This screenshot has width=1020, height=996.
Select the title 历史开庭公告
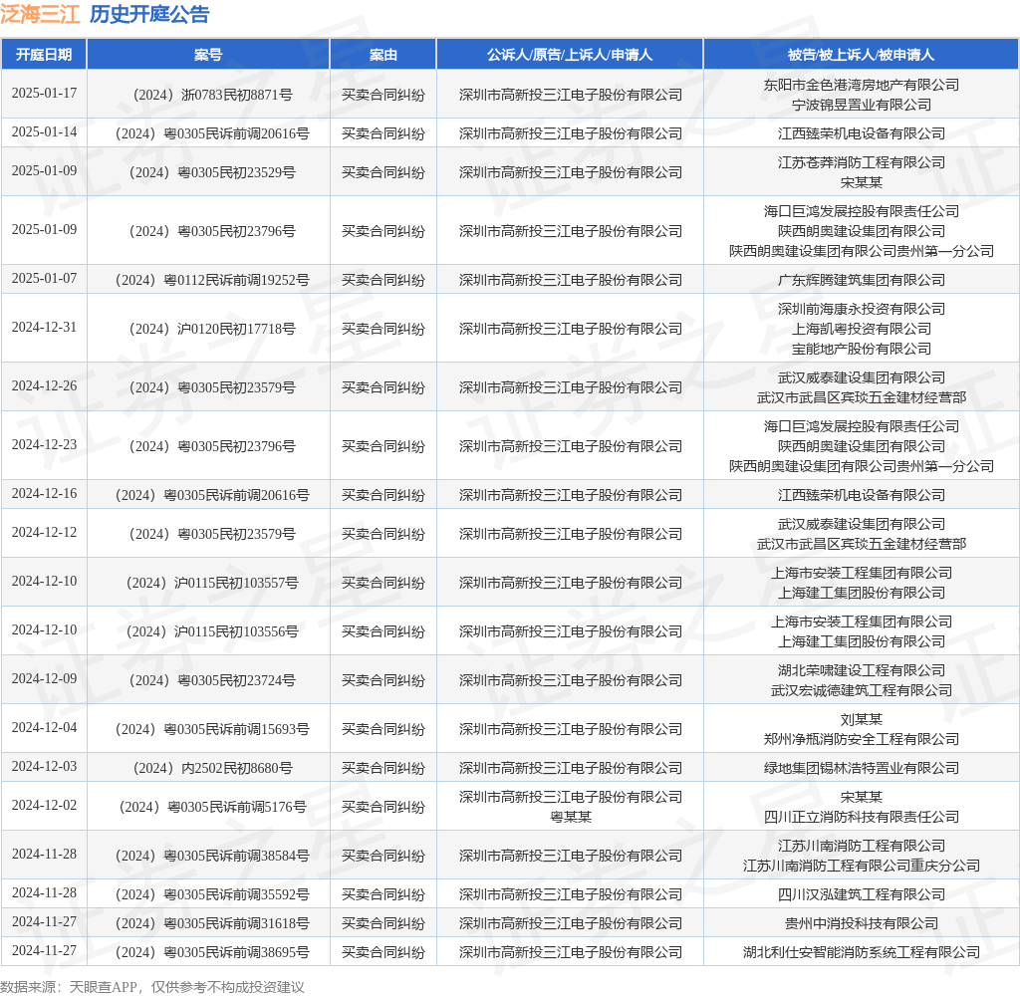tap(149, 14)
